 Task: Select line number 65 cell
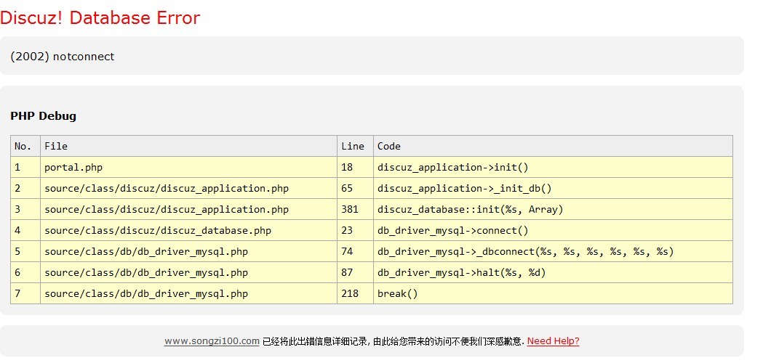point(355,188)
